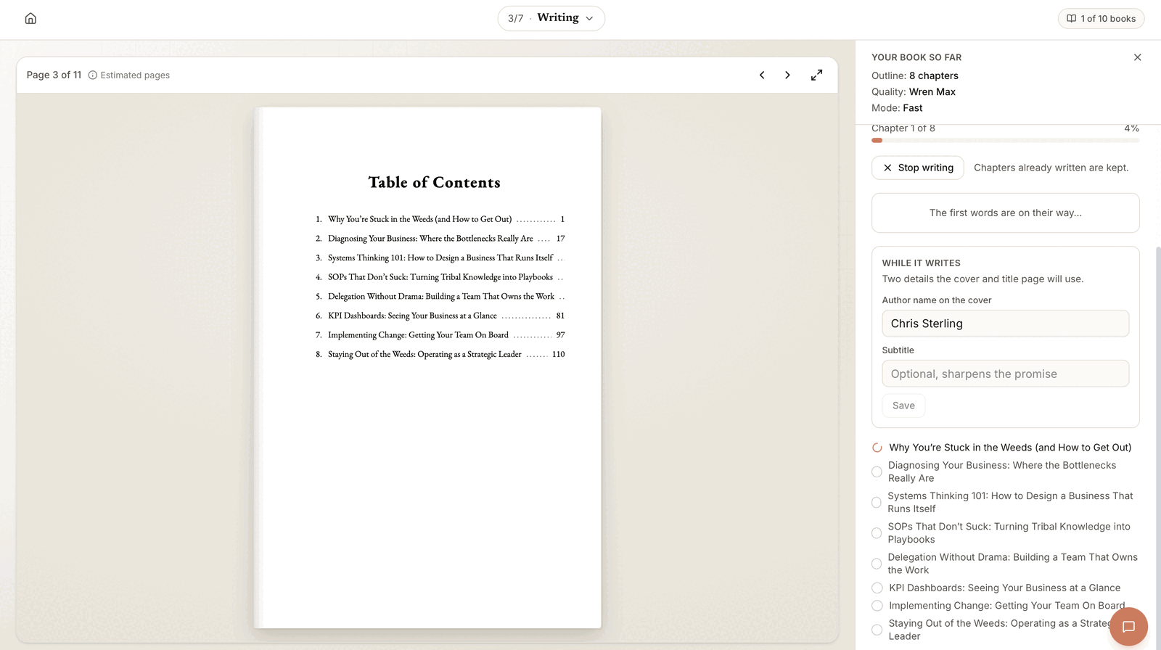Viewport: 1161px width, 650px height.
Task: Click sidebar chapter 'KPI Dashboards: Seeing Your Business'
Action: pos(1005,588)
